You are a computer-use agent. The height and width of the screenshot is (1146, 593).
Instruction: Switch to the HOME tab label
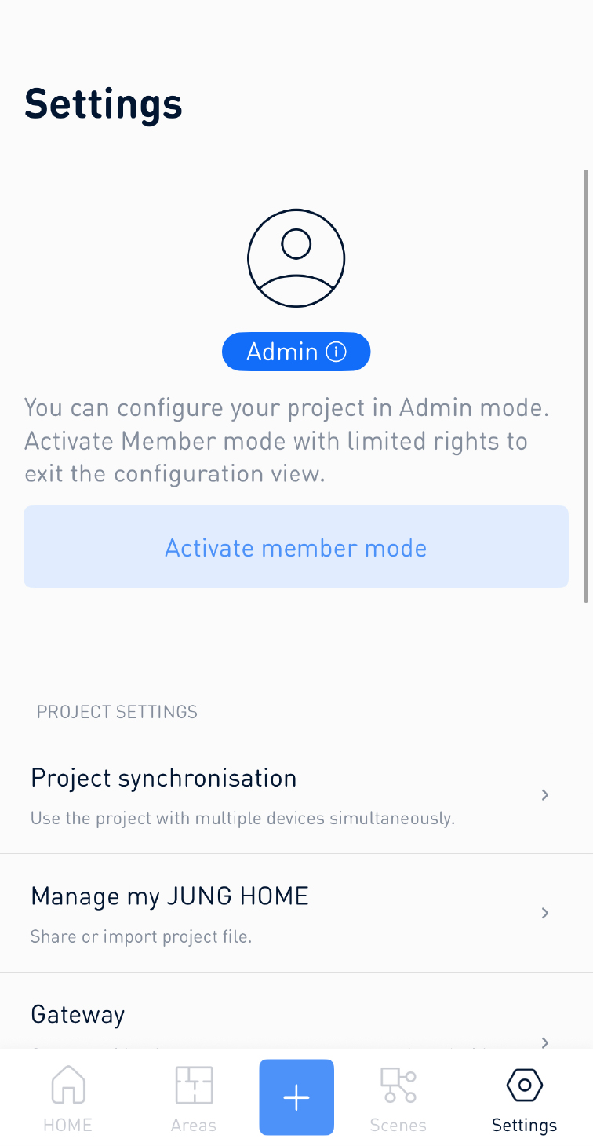point(68,1125)
